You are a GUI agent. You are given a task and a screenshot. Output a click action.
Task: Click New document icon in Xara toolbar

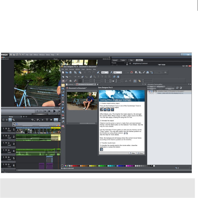tap(63, 72)
